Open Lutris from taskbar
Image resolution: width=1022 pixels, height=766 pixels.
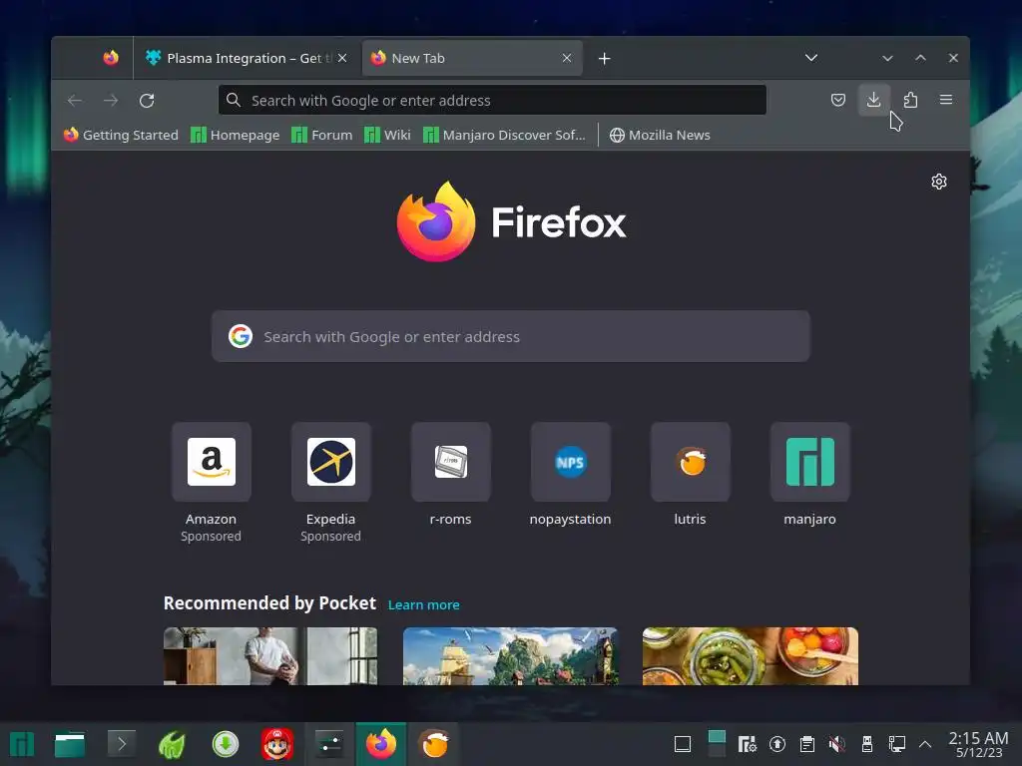click(434, 744)
